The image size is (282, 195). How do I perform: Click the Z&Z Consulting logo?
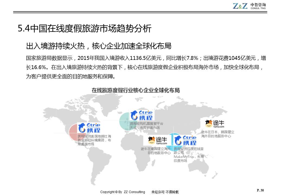(x=249, y=6)
